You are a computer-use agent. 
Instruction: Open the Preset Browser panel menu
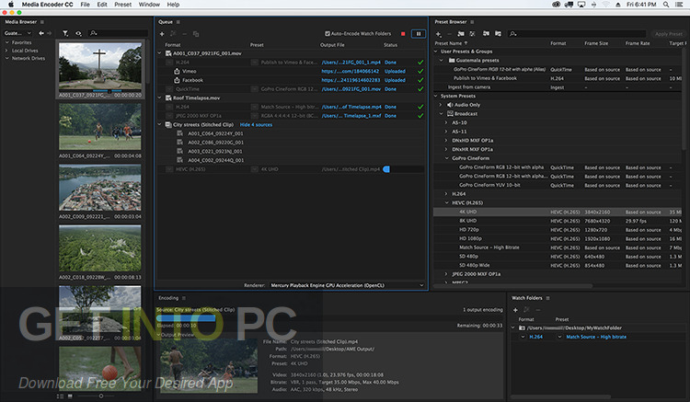pos(472,22)
